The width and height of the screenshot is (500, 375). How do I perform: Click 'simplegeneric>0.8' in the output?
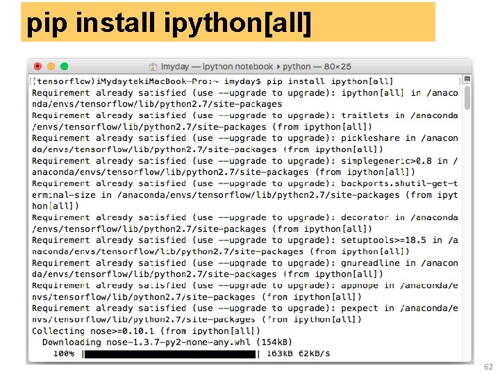point(386,161)
